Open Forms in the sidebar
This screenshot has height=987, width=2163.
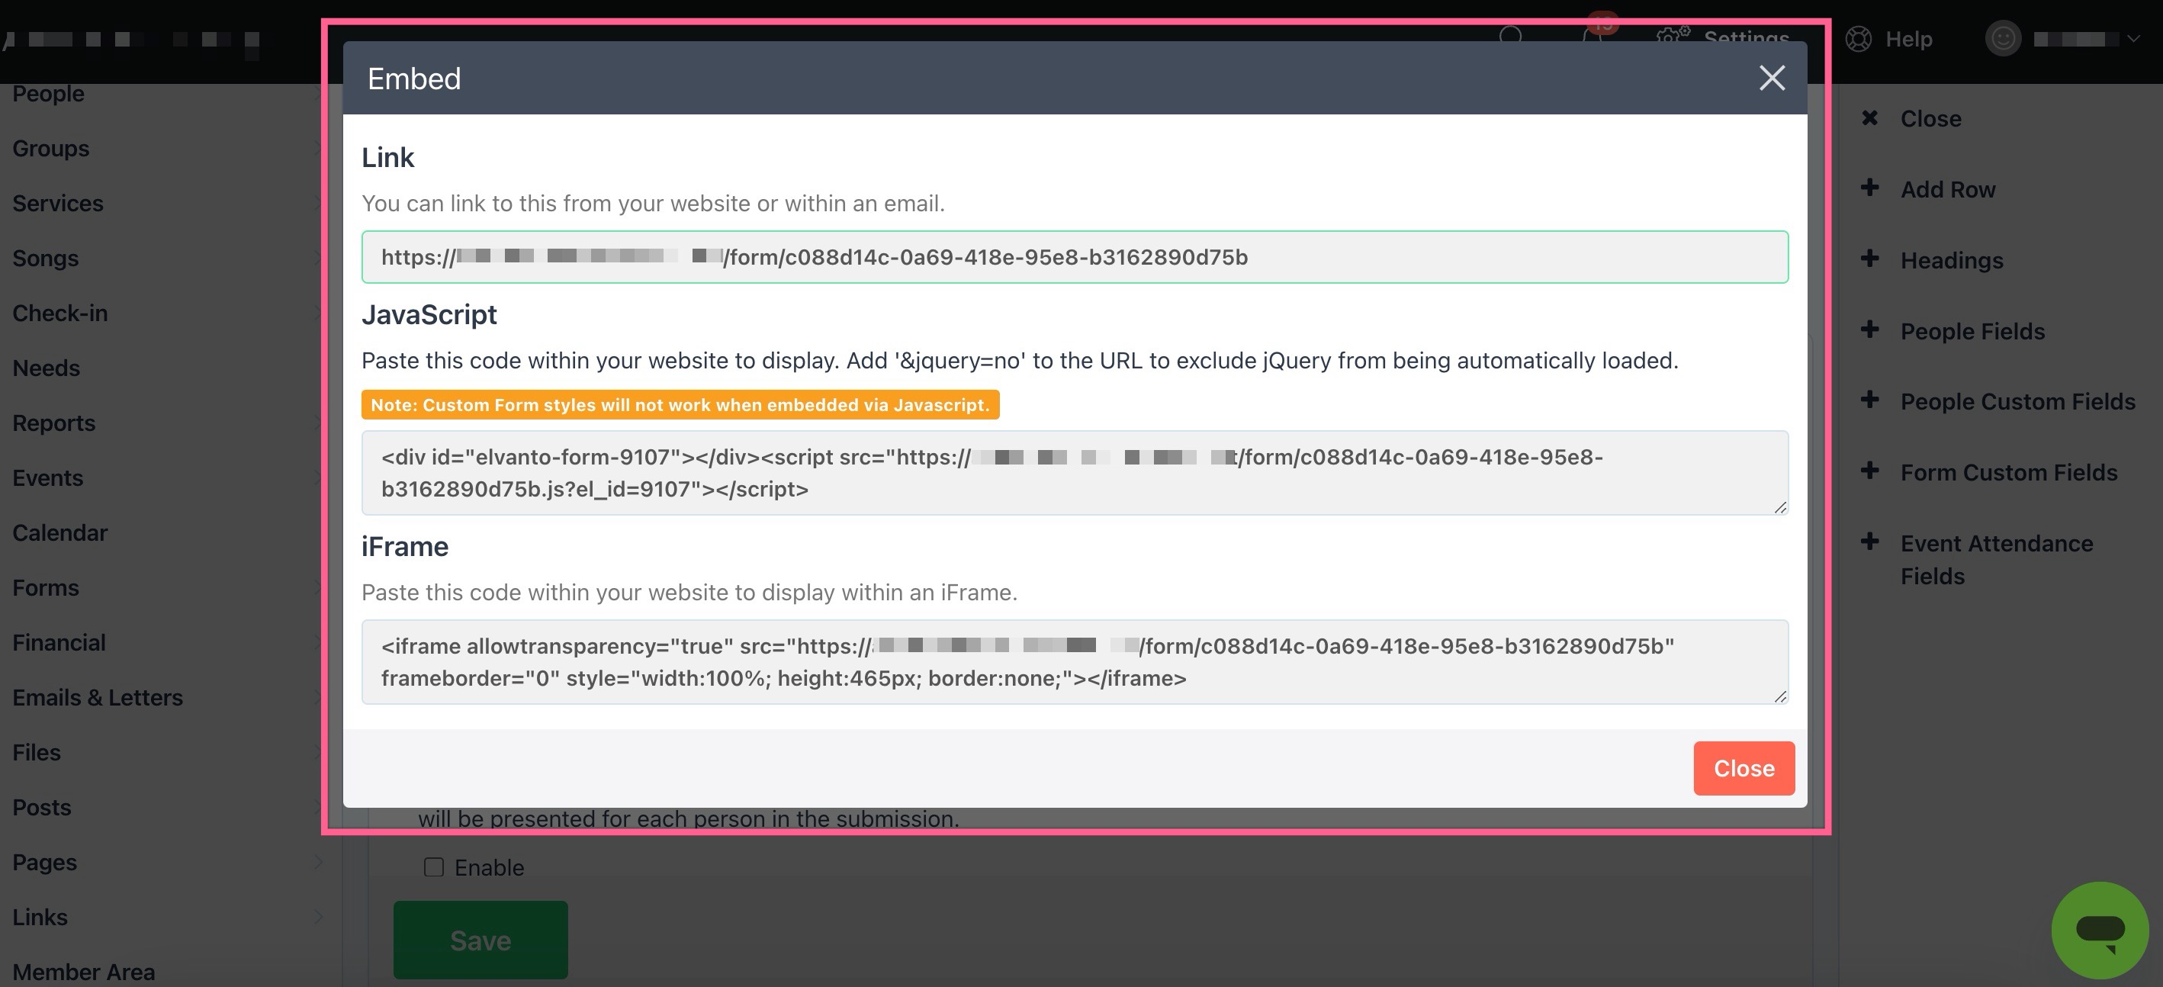coord(45,587)
